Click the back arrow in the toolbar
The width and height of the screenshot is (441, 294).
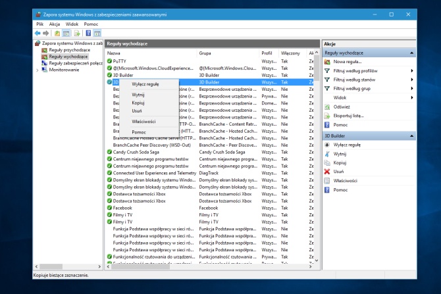point(38,33)
